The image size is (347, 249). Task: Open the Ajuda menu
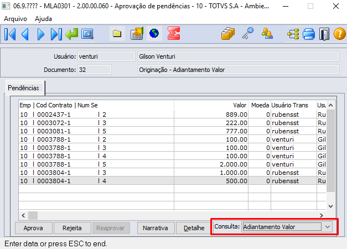pyautogui.click(x=43, y=19)
